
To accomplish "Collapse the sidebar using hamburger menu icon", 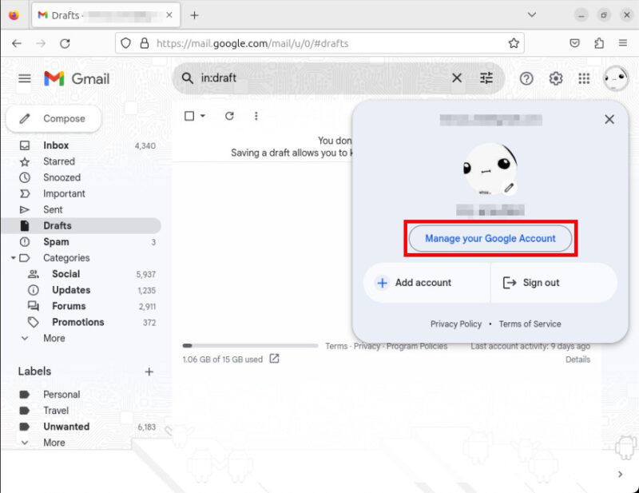I will pyautogui.click(x=24, y=78).
